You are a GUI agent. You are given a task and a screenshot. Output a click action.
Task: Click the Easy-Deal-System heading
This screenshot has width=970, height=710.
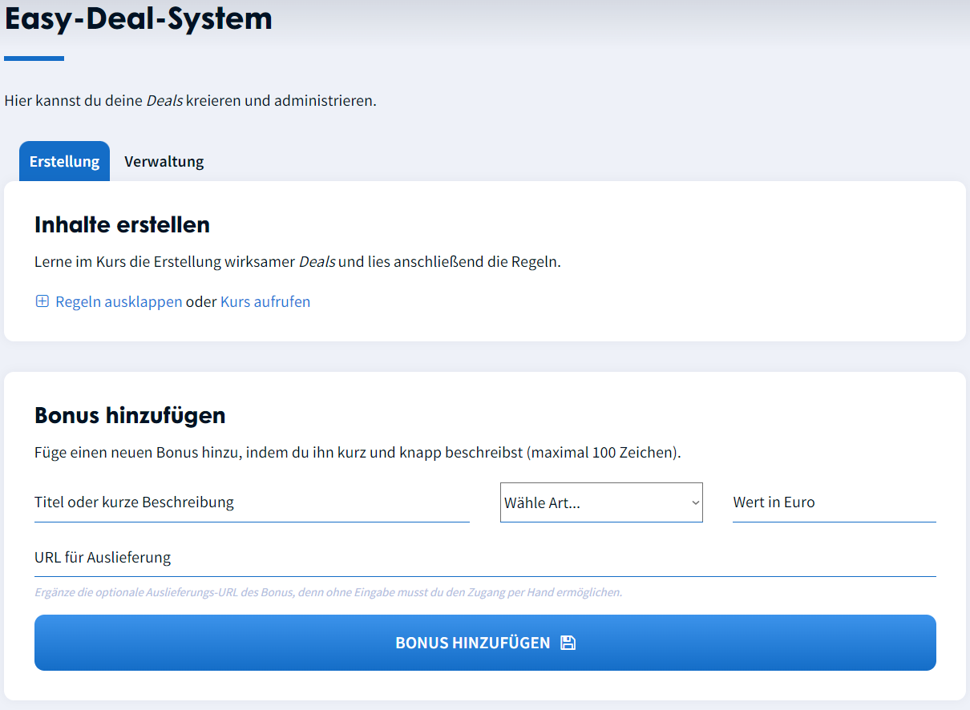point(139,18)
